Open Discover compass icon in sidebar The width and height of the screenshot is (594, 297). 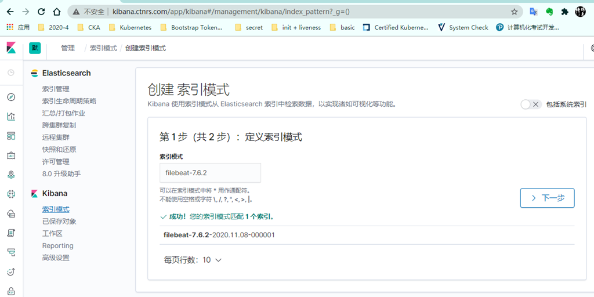pyautogui.click(x=12, y=97)
